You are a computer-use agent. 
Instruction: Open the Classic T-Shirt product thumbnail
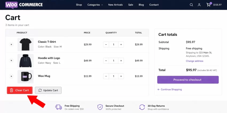pyautogui.click(x=26, y=44)
